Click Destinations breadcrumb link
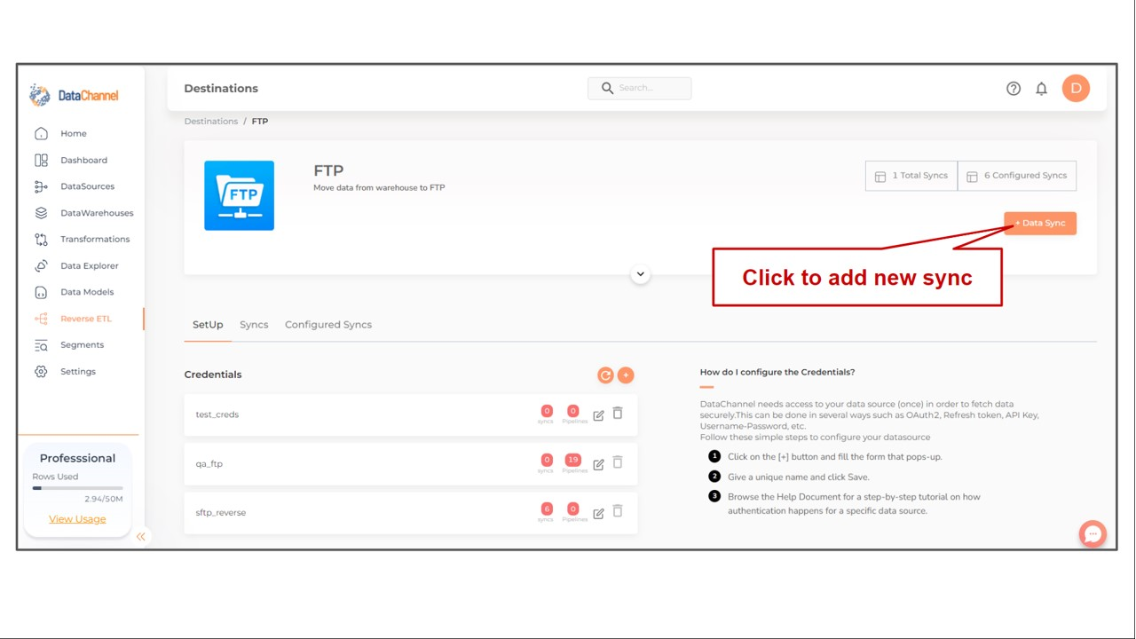 click(x=211, y=122)
